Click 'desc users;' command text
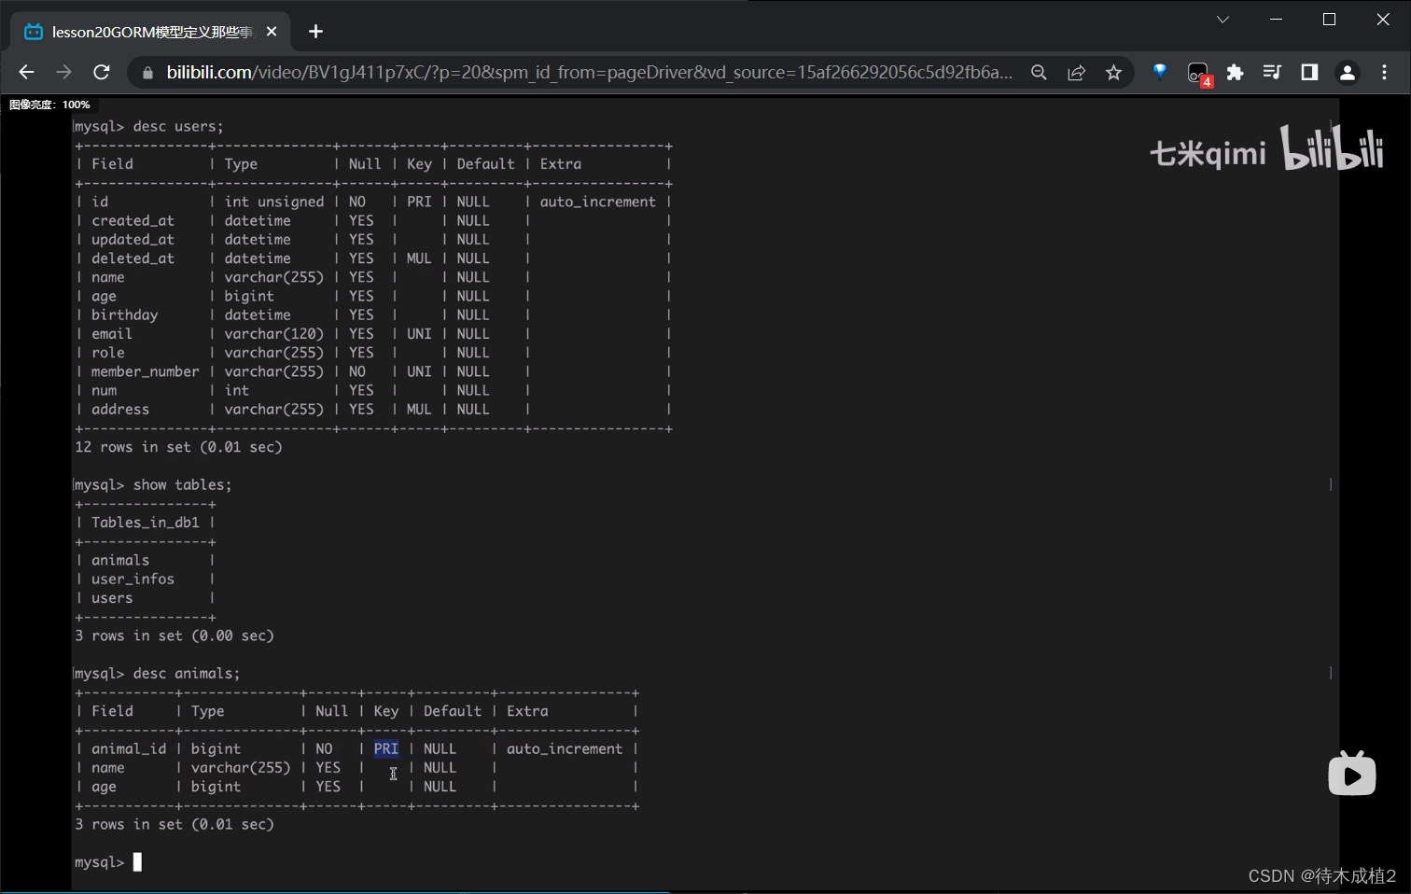 (178, 126)
